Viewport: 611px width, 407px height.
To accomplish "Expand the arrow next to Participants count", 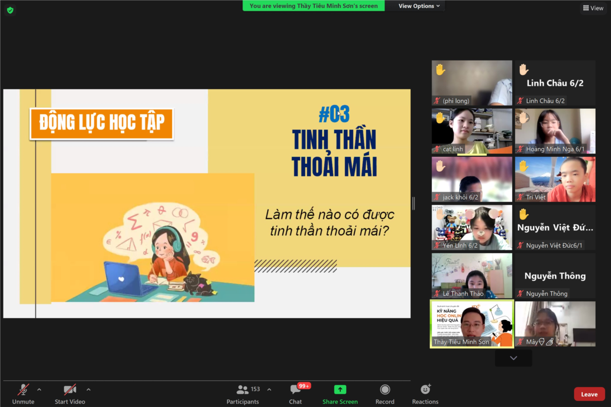I will [269, 390].
